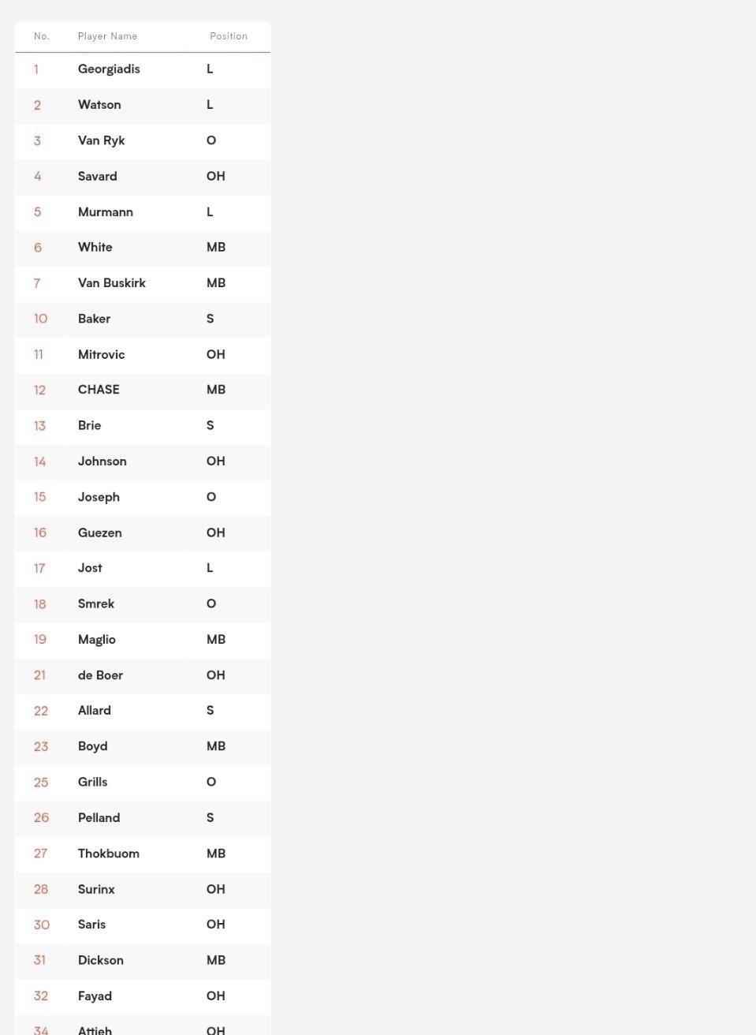Click on player name CHASE
The image size is (756, 1035).
click(99, 390)
